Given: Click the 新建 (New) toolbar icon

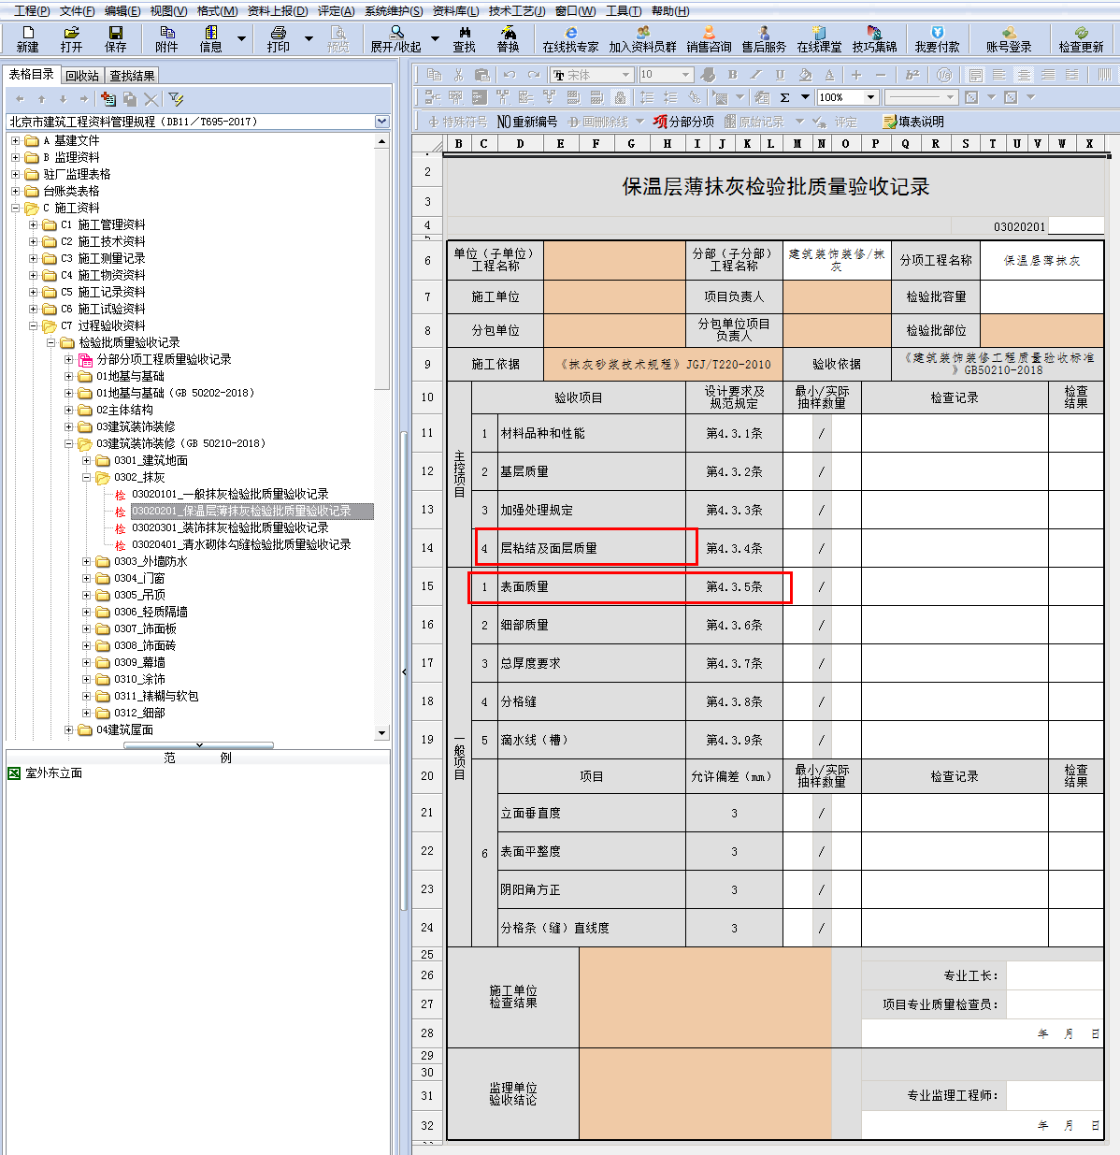Looking at the screenshot, I should (28, 38).
